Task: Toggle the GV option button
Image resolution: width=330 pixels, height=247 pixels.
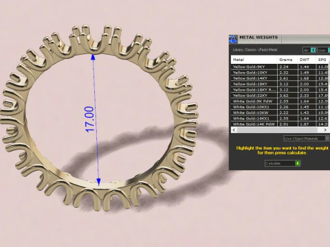Action: (x=309, y=50)
